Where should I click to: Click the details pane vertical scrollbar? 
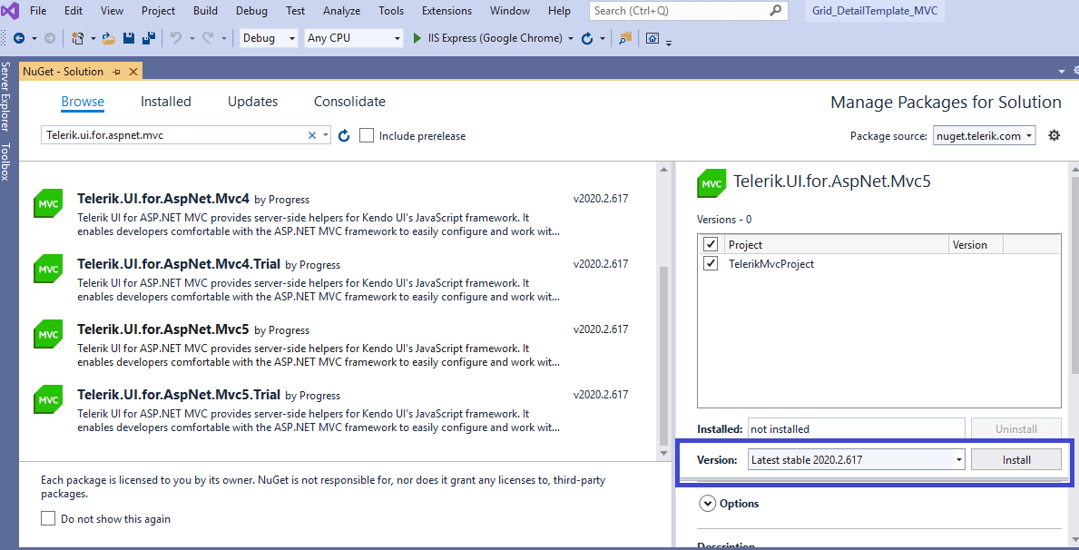pyautogui.click(x=1073, y=275)
